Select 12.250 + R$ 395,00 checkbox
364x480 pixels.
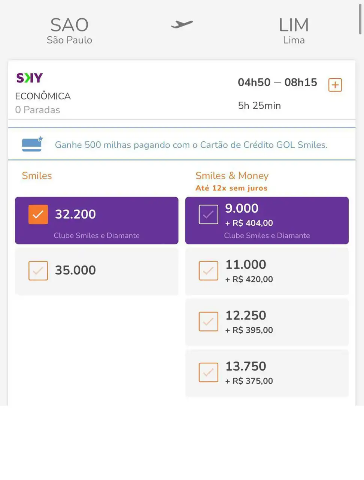tap(208, 321)
